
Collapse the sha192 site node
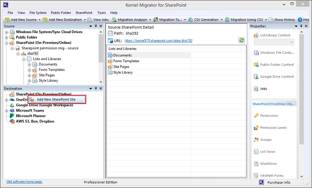(x=18, y=54)
